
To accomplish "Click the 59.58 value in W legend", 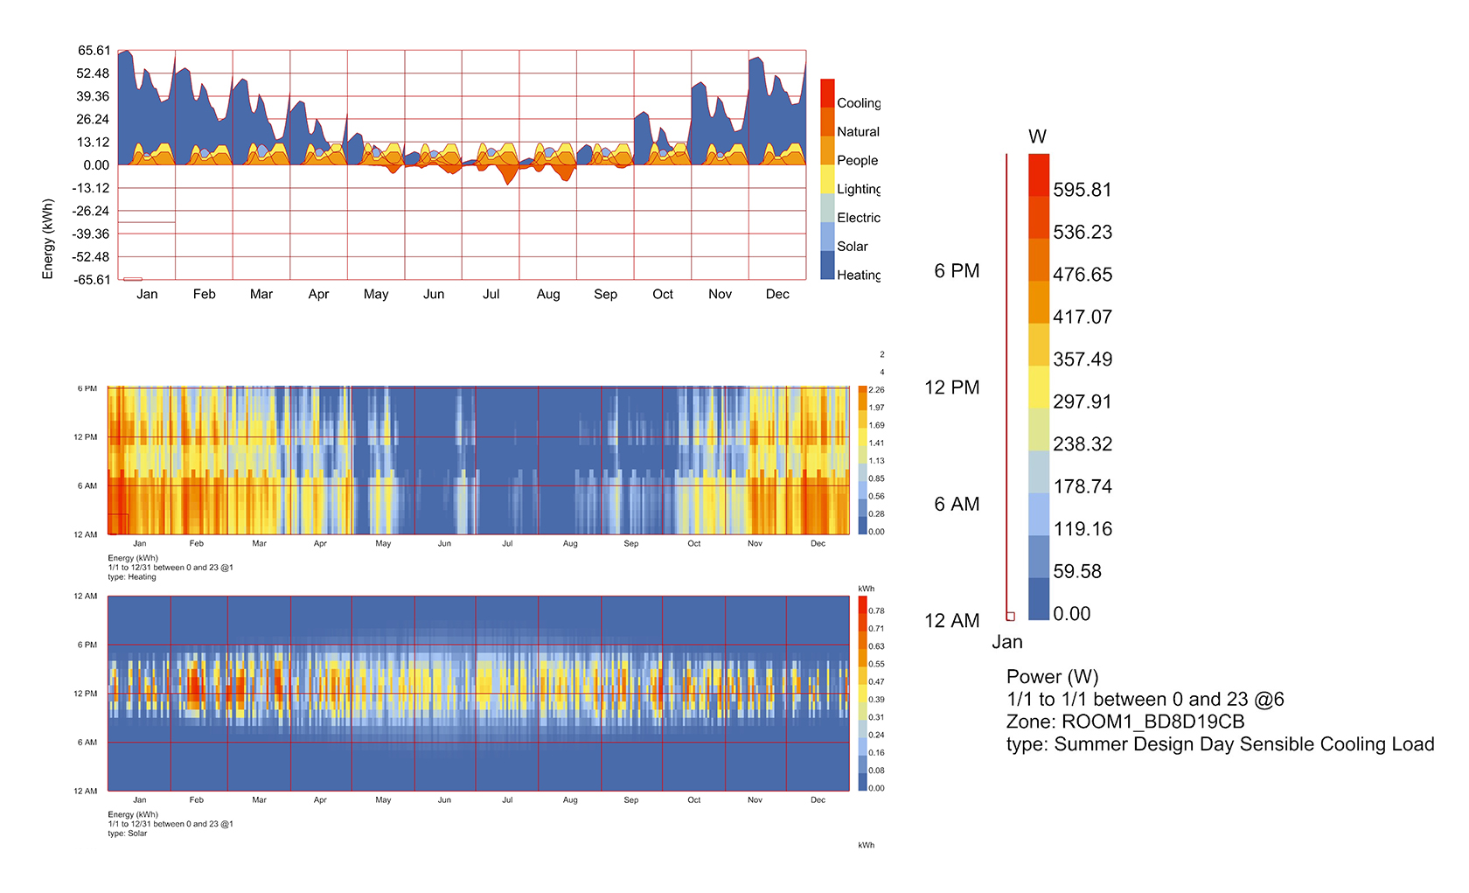I will [1077, 571].
